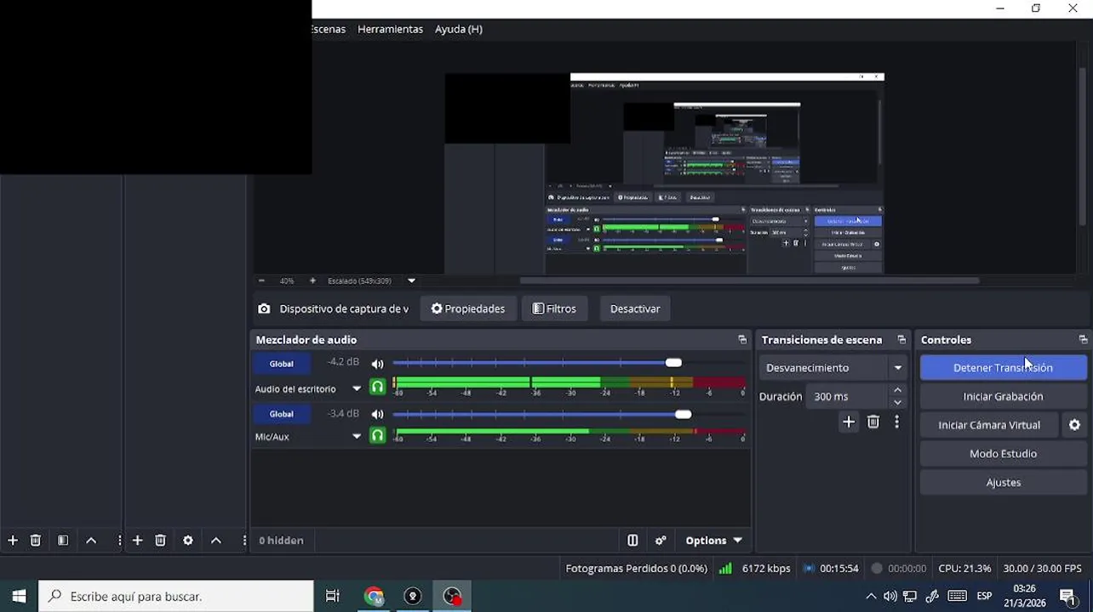Open Ajustes from Controles
The width and height of the screenshot is (1093, 612).
point(1004,483)
